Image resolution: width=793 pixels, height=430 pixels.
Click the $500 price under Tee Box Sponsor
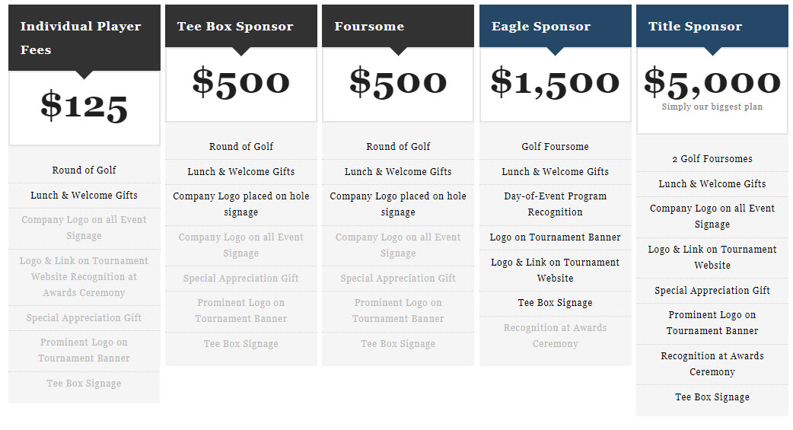[240, 82]
